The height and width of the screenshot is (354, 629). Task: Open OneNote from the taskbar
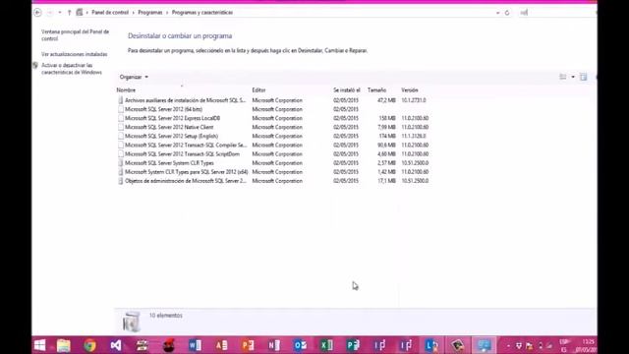tap(274, 345)
